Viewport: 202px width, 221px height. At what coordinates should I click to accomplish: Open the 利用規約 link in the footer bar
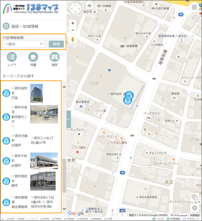point(174,219)
